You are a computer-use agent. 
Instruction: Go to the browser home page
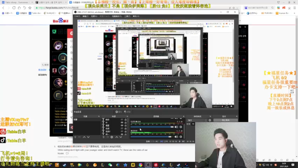tap(19, 8)
